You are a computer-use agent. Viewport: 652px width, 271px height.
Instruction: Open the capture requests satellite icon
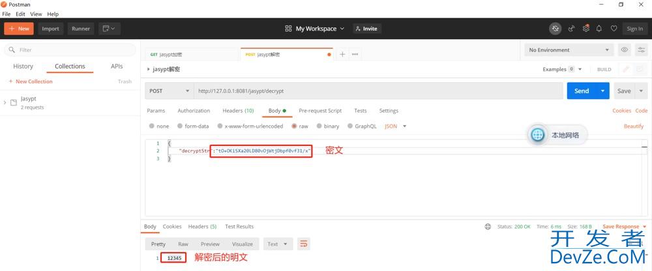tap(571, 29)
